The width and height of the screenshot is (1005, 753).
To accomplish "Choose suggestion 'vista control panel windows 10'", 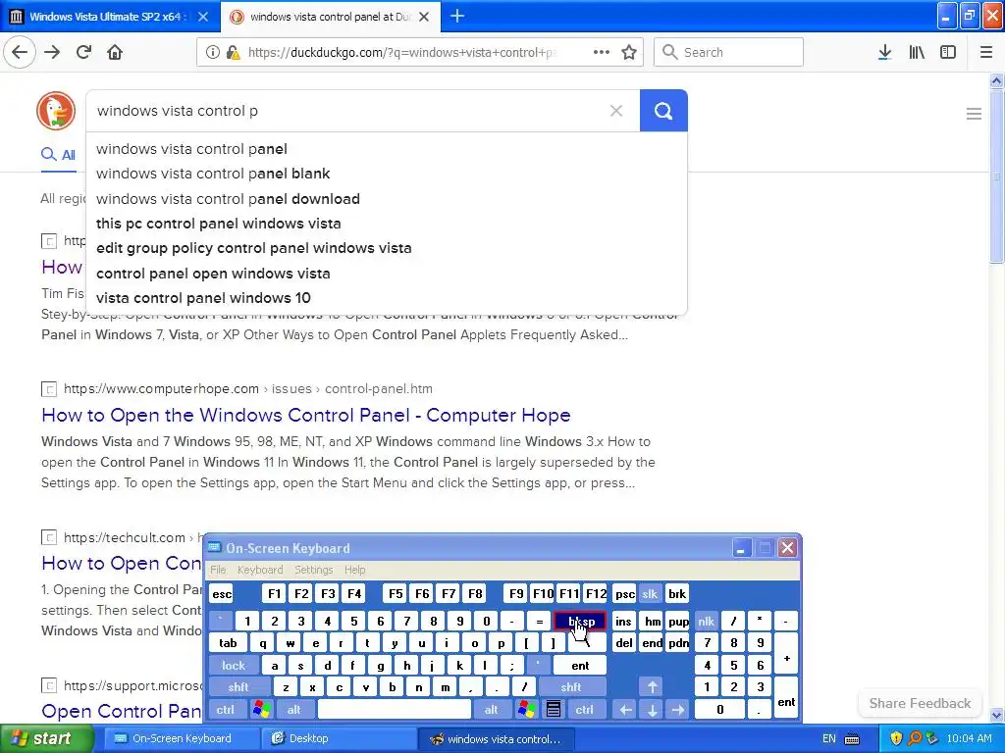I will pos(387,298).
